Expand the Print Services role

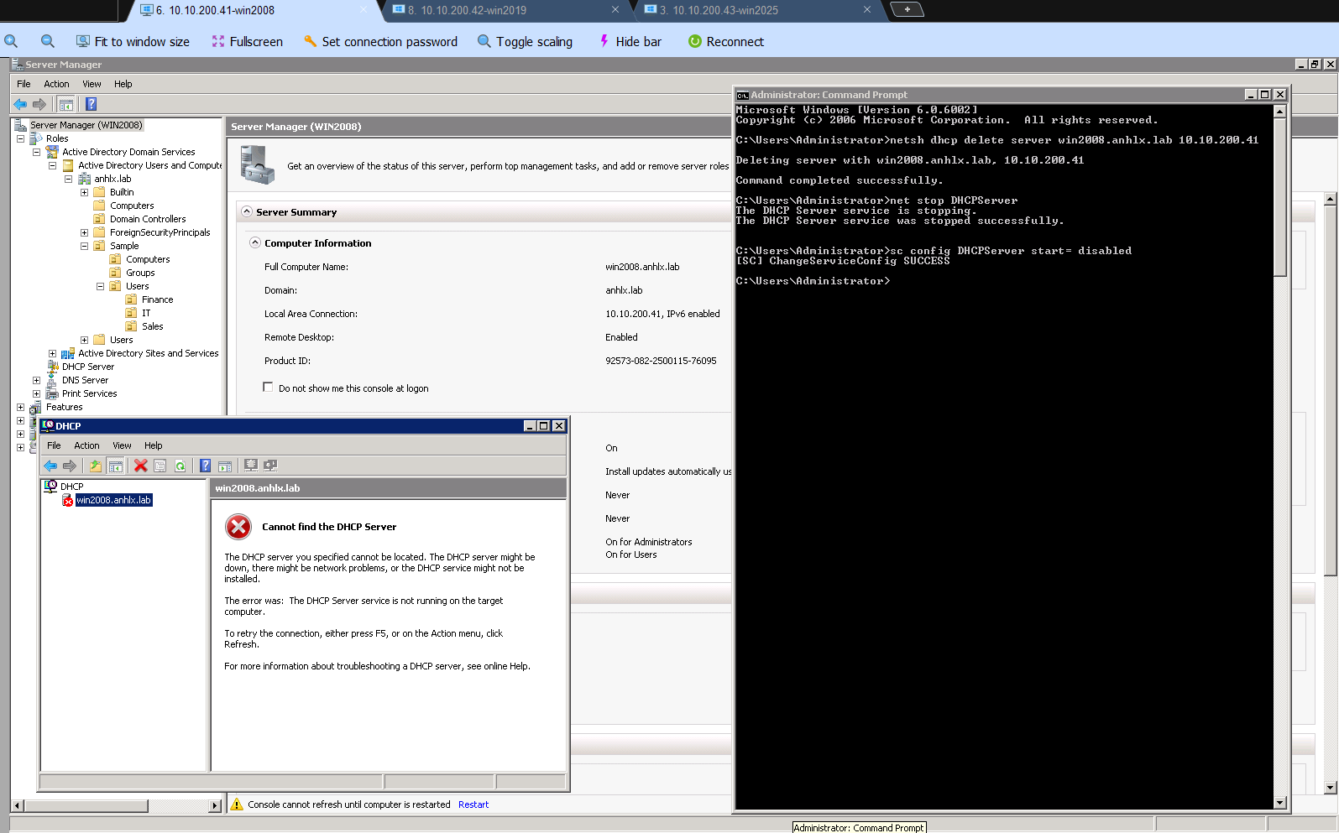pyautogui.click(x=36, y=393)
